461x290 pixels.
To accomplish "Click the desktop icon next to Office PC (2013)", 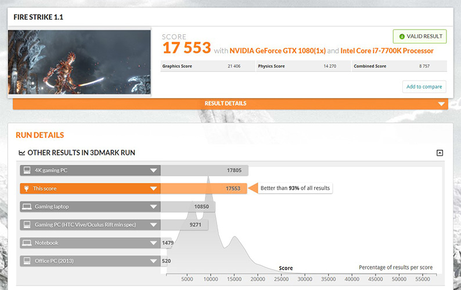I will [x=27, y=261].
